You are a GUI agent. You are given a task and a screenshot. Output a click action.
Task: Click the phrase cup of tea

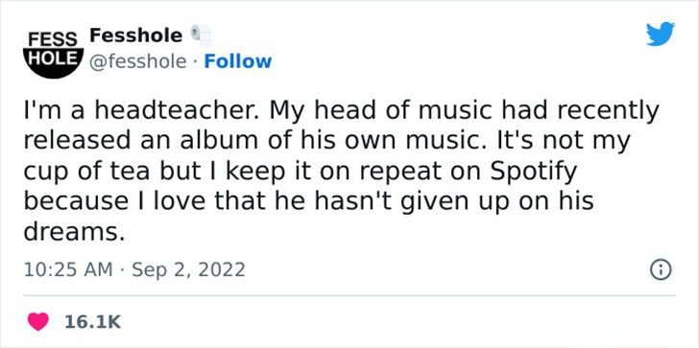pos(86,173)
